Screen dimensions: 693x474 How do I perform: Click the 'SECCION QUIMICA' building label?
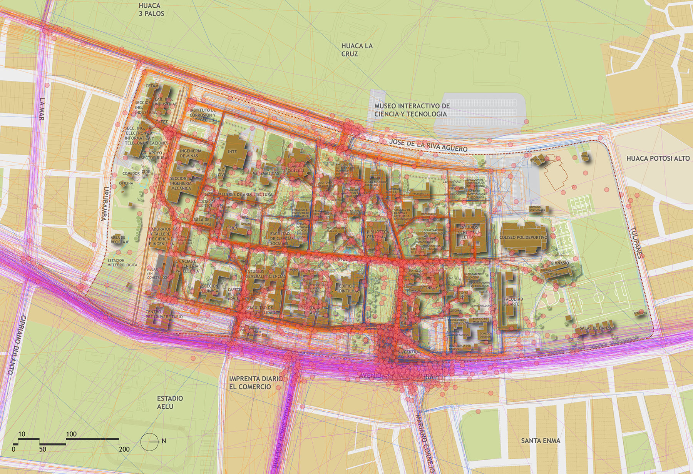tap(210, 288)
